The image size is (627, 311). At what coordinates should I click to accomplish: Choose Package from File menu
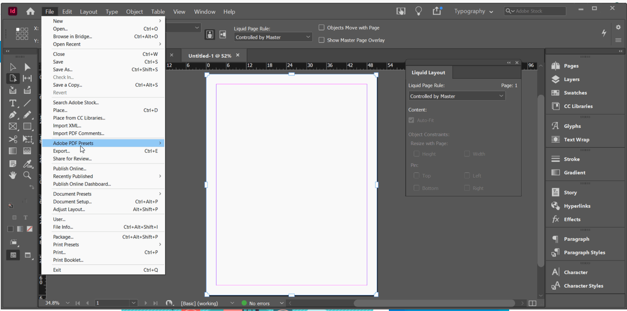[103, 237]
